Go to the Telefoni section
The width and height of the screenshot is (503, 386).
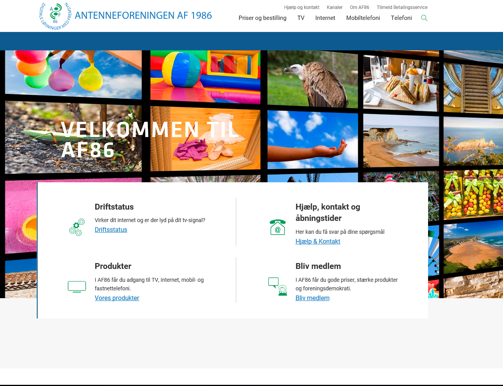(x=401, y=18)
